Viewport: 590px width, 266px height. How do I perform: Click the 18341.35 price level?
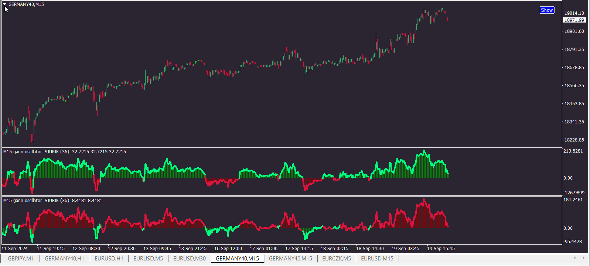pos(574,122)
